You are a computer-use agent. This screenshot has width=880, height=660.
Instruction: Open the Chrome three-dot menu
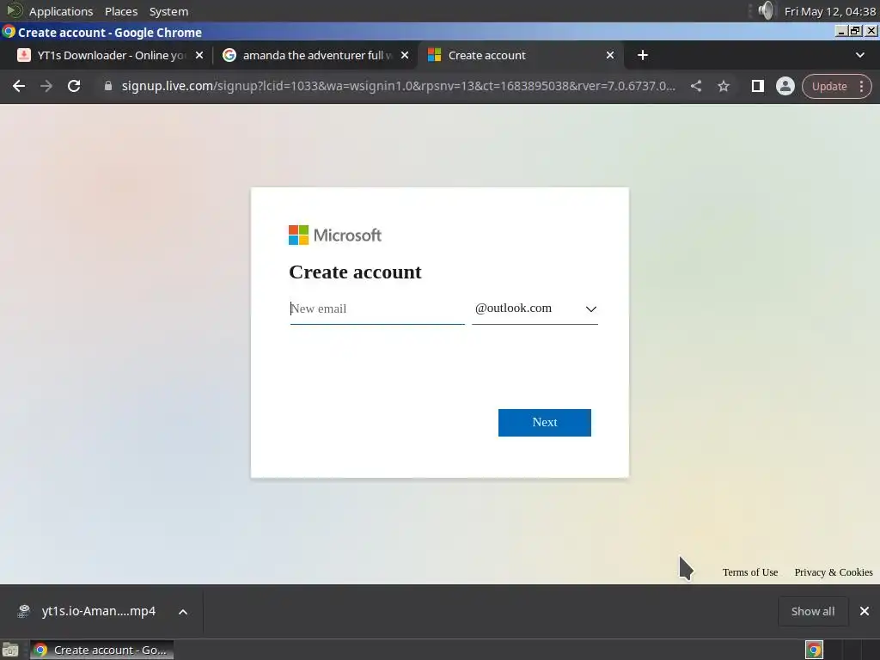click(x=861, y=87)
